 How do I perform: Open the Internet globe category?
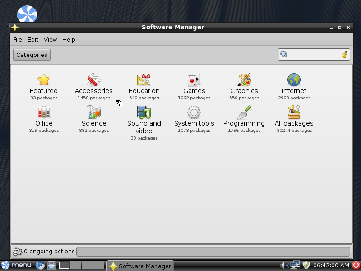(x=294, y=80)
